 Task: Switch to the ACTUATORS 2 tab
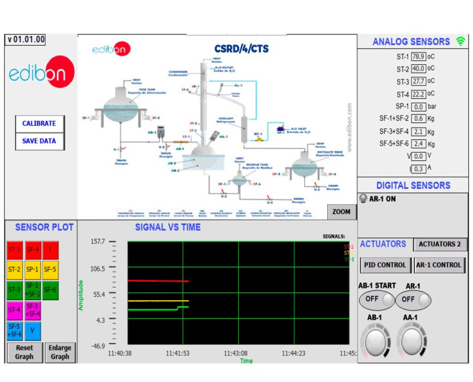tap(440, 245)
